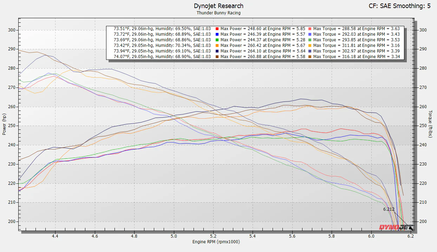Screen dimensions: 437x252
Task: Click the CF: SAE Smoothing: 5 label
Action: click(399, 6)
